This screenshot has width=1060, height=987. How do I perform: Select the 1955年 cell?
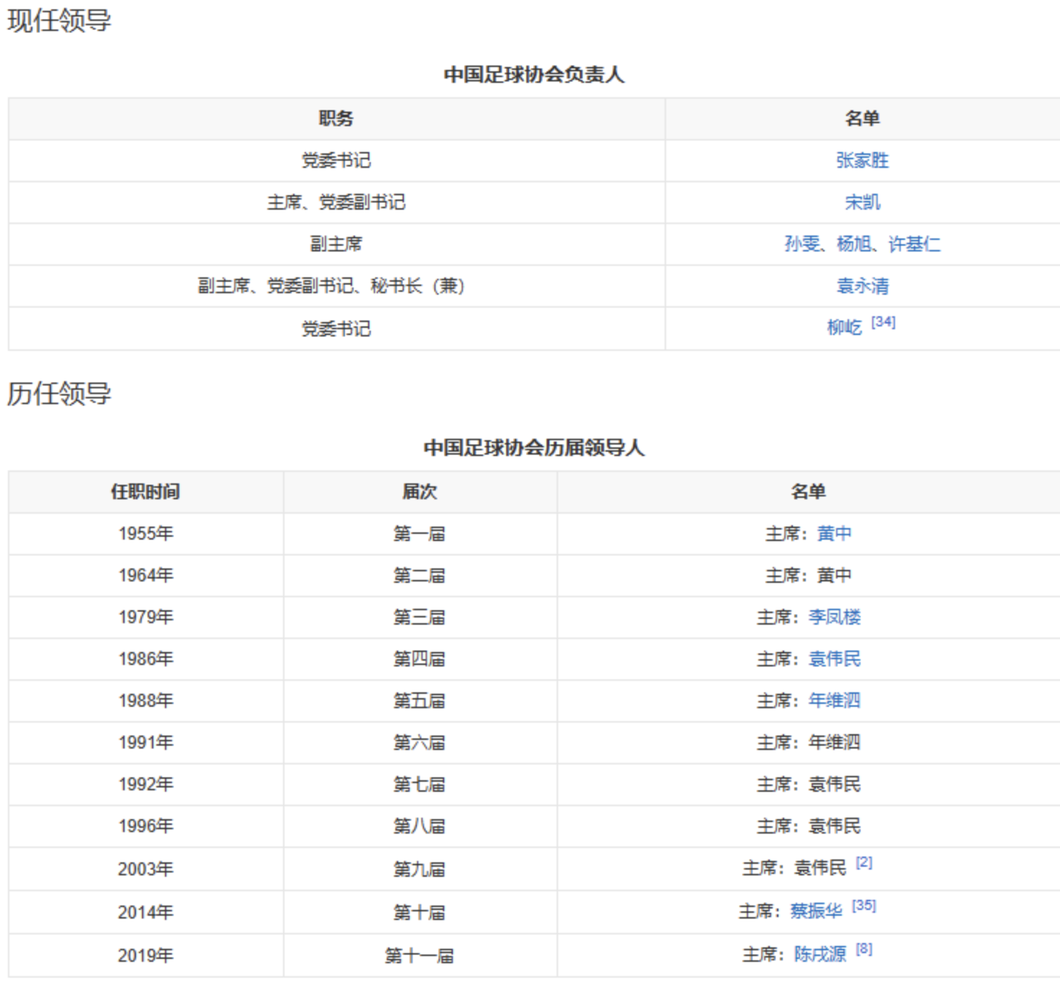[145, 534]
